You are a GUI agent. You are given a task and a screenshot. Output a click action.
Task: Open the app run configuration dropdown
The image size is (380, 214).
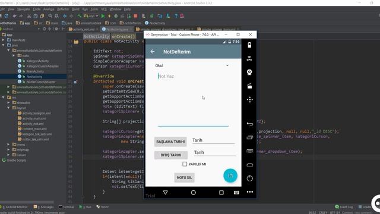91,16
